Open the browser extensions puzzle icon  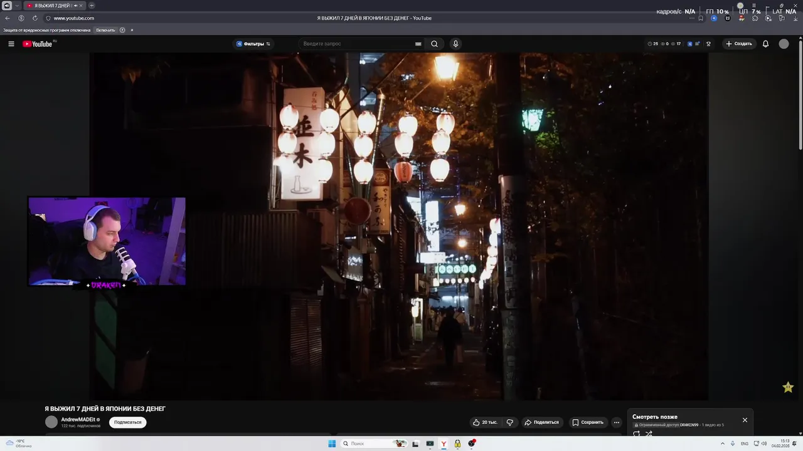pyautogui.click(x=755, y=18)
